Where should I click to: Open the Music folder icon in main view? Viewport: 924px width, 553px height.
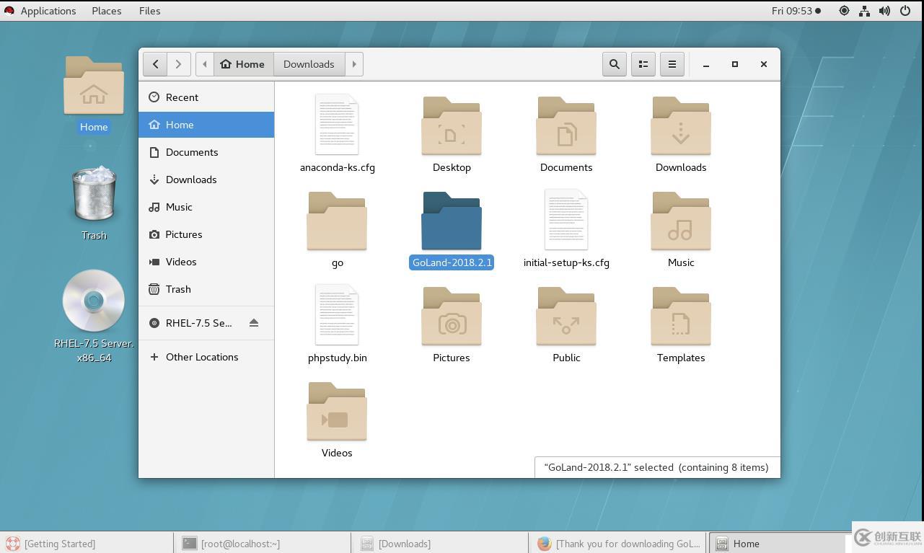tap(681, 221)
